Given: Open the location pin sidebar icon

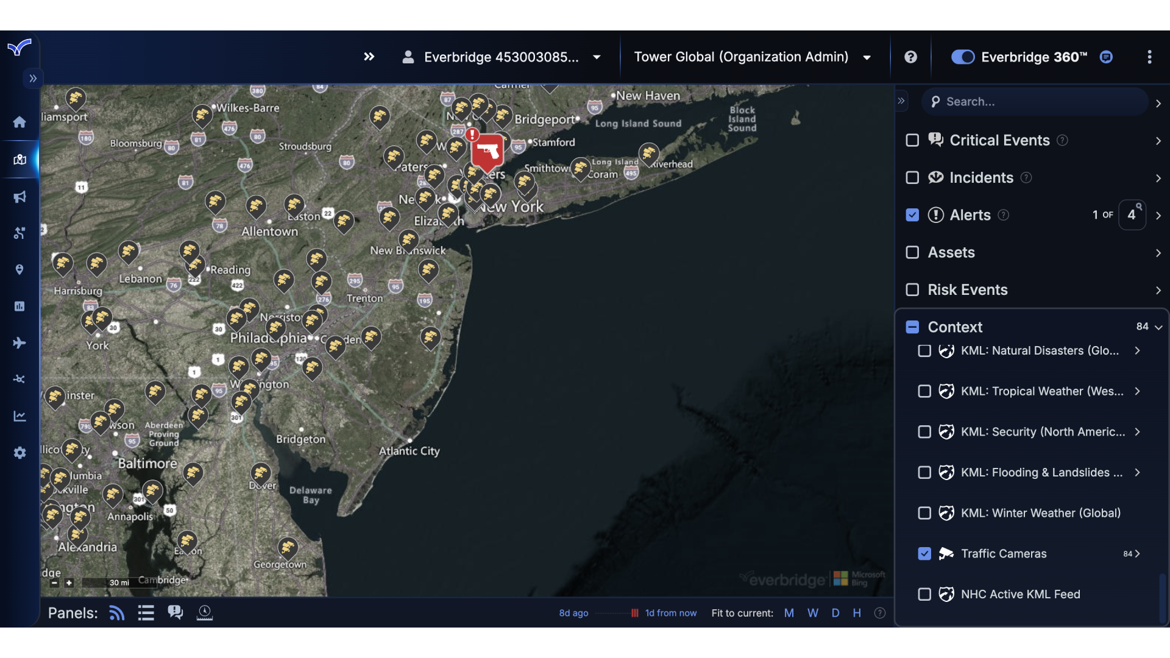Looking at the screenshot, I should coord(19,269).
